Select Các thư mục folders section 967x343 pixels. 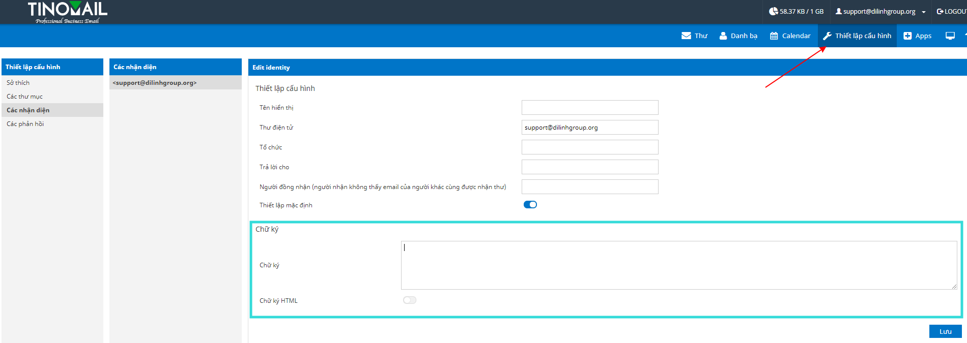(52, 96)
